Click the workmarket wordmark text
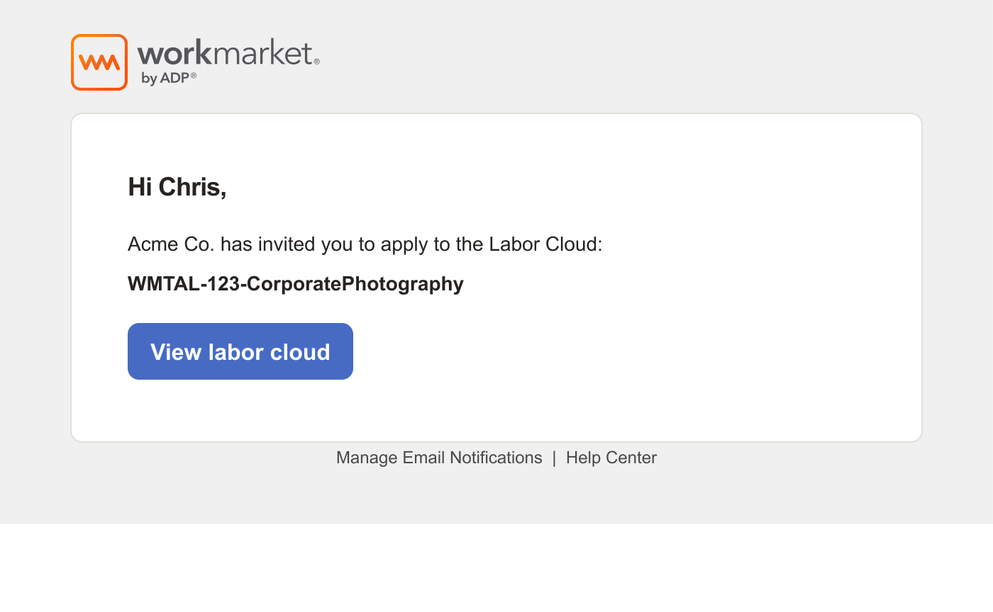The width and height of the screenshot is (993, 612). tap(224, 54)
